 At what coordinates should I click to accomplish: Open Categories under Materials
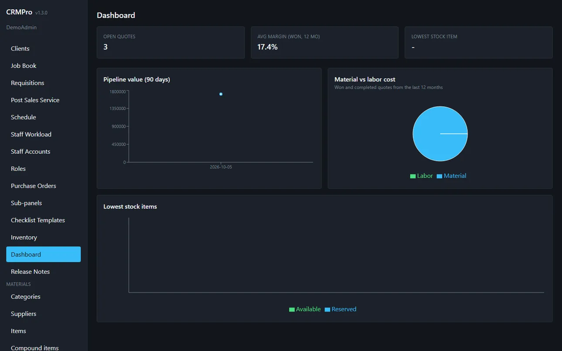[43, 297]
